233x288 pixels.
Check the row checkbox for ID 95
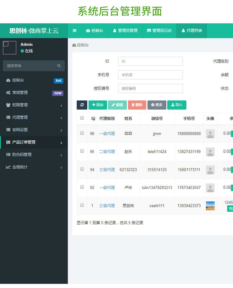point(82,151)
